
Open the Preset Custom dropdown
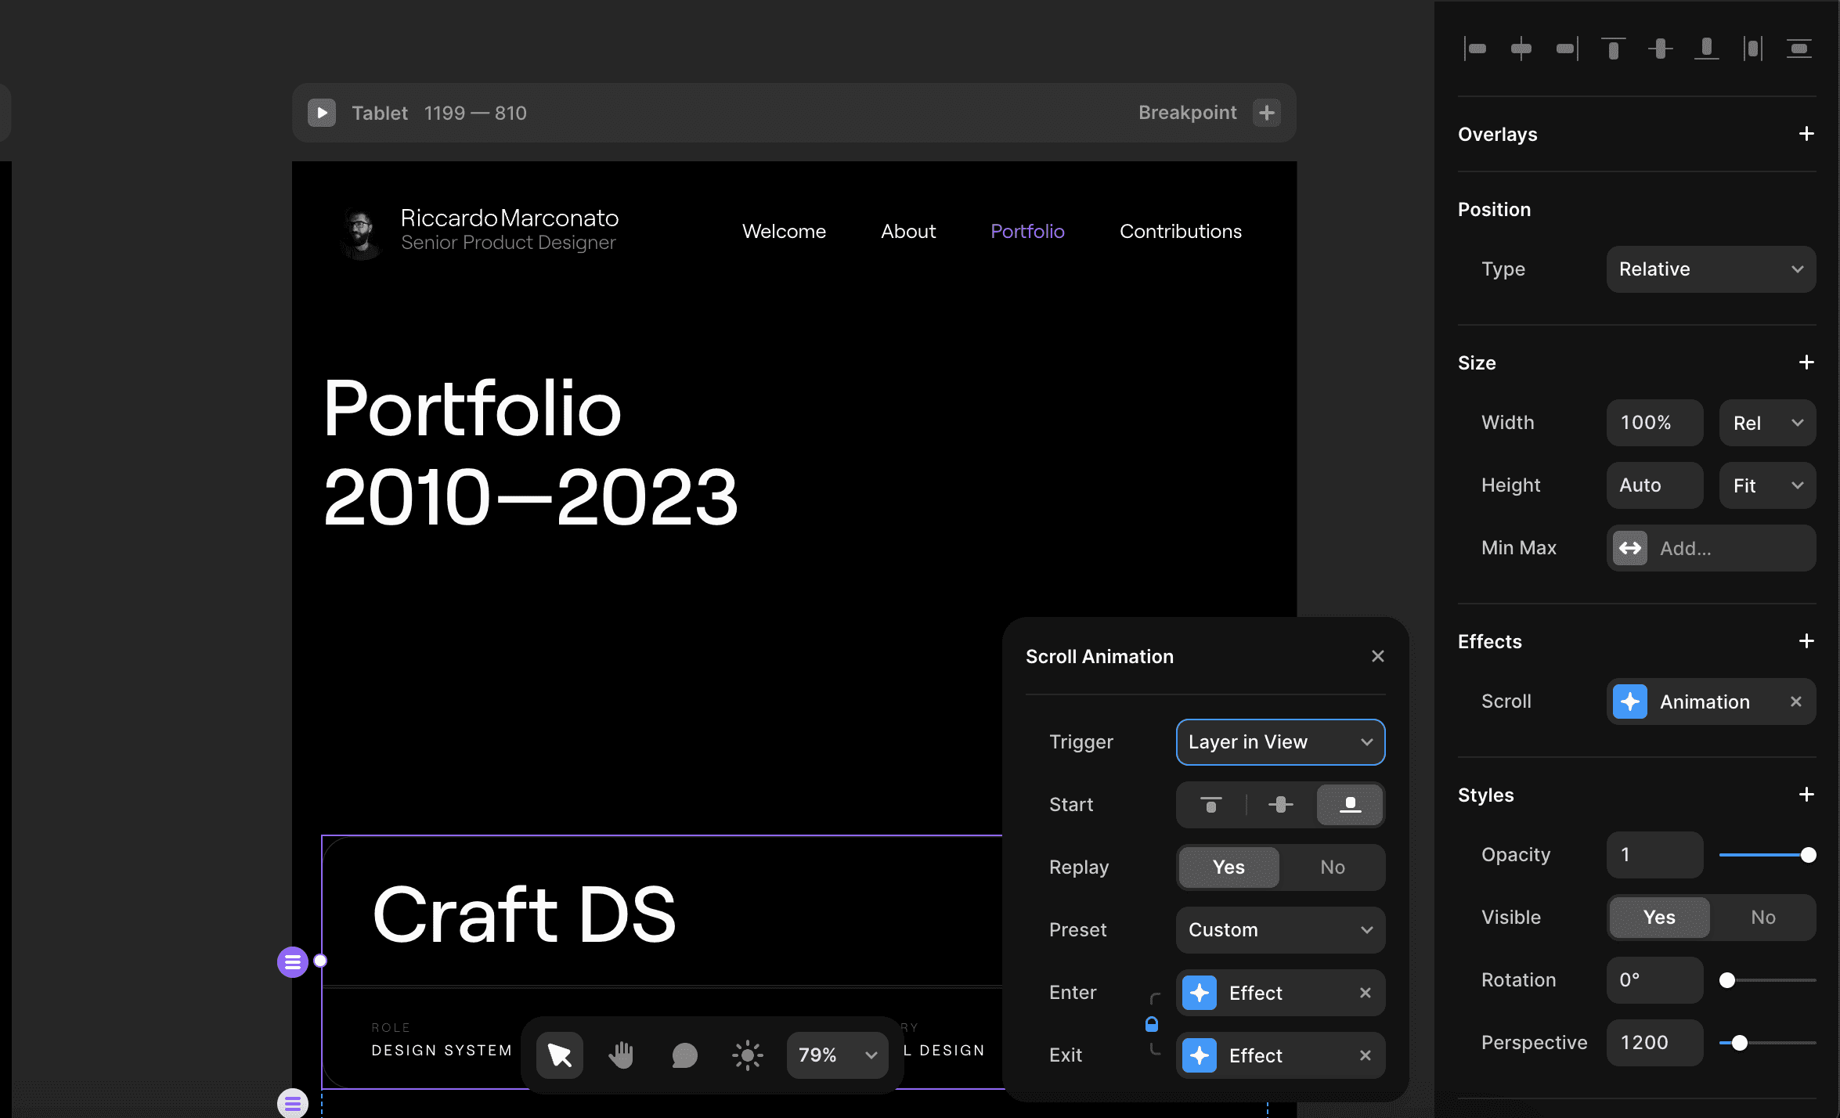1280,929
